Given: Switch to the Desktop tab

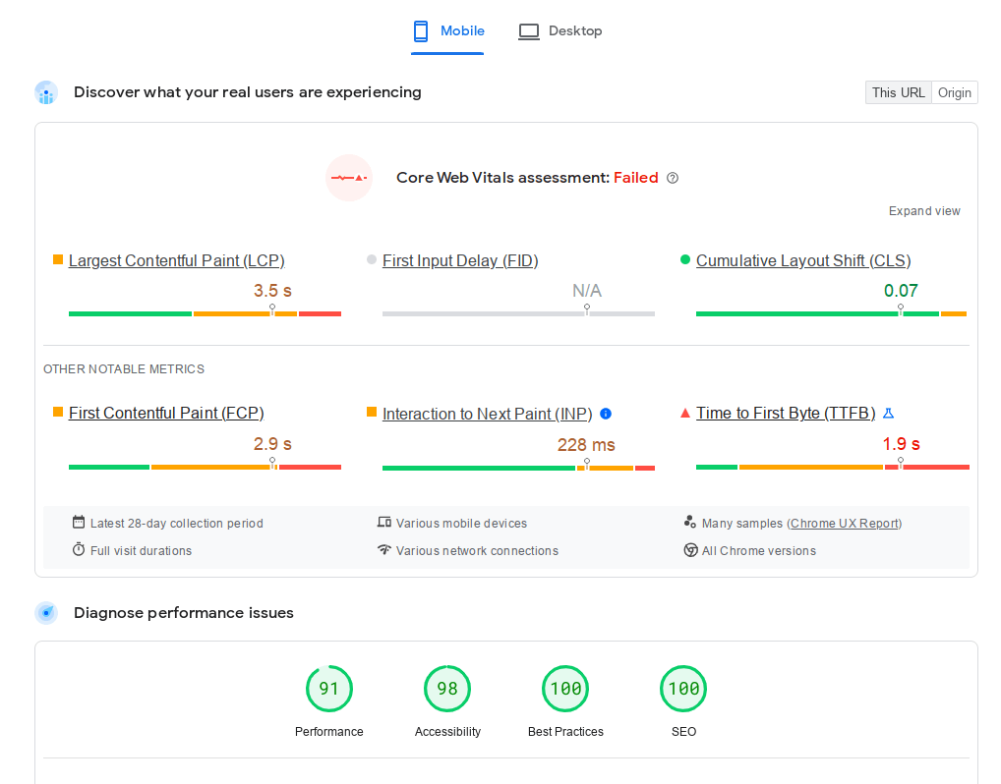Looking at the screenshot, I should (560, 30).
